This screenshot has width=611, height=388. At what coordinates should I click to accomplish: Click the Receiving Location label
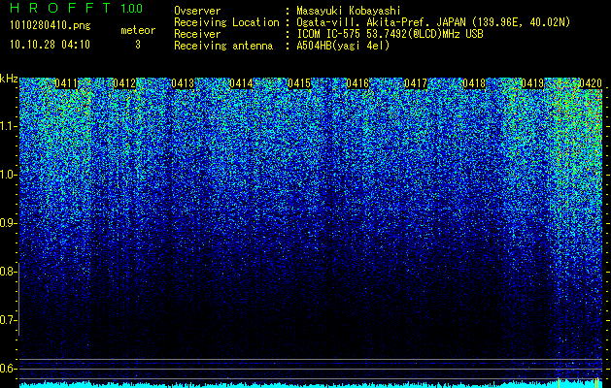pos(226,22)
